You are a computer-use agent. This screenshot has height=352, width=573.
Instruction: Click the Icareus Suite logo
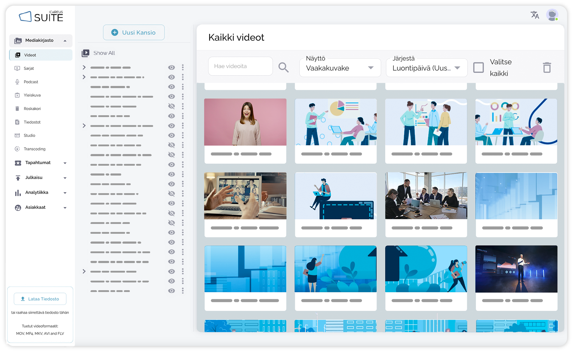click(41, 16)
